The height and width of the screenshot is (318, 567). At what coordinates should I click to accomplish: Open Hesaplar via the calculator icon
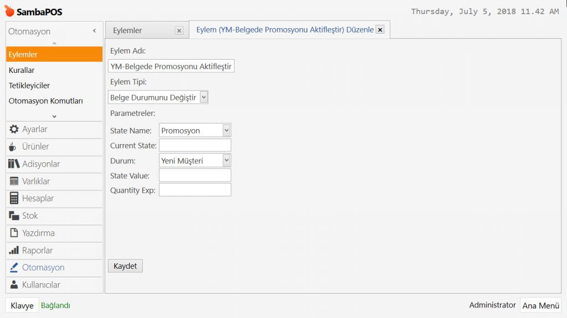[x=14, y=198]
